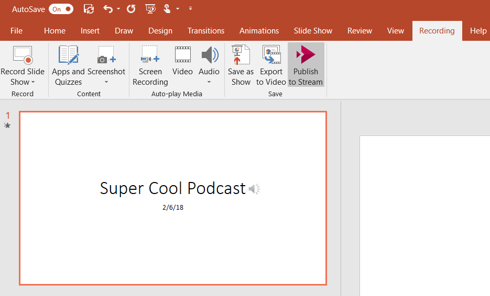Switch to the Home tab

tap(55, 30)
